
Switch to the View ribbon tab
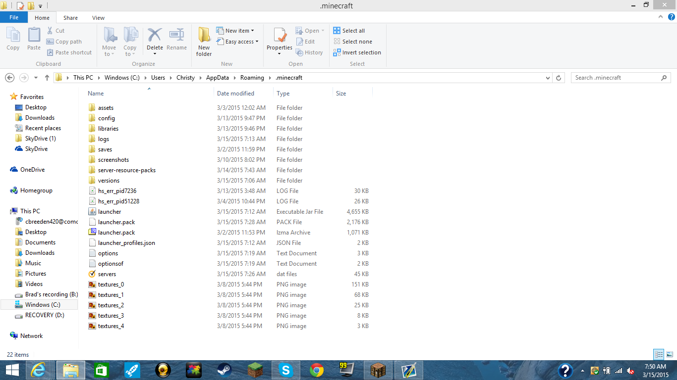[x=98, y=18]
